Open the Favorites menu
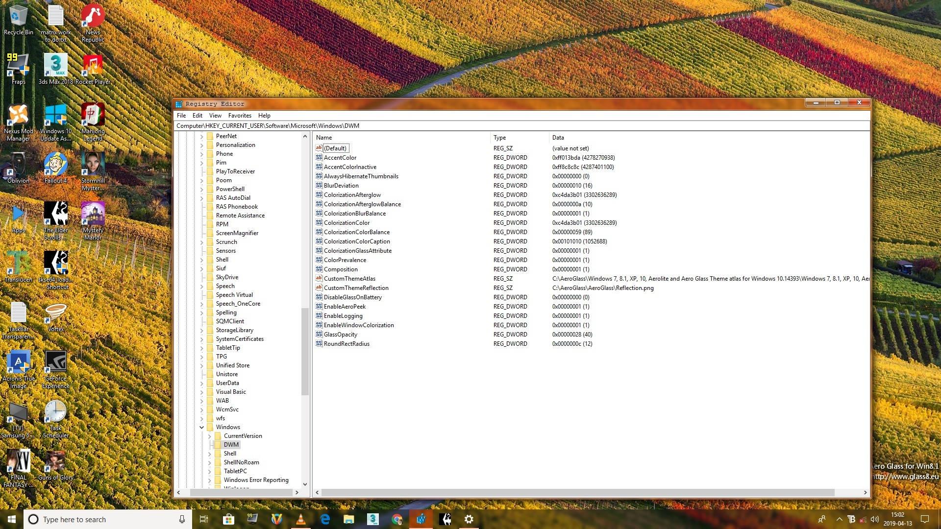 [240, 116]
